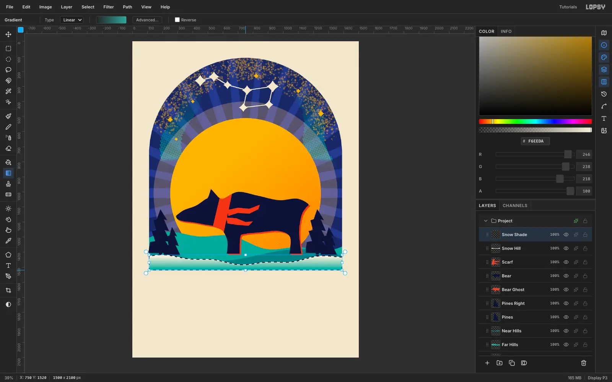Hide the Scarf layer
Viewport: 612px width, 382px height.
pyautogui.click(x=566, y=262)
